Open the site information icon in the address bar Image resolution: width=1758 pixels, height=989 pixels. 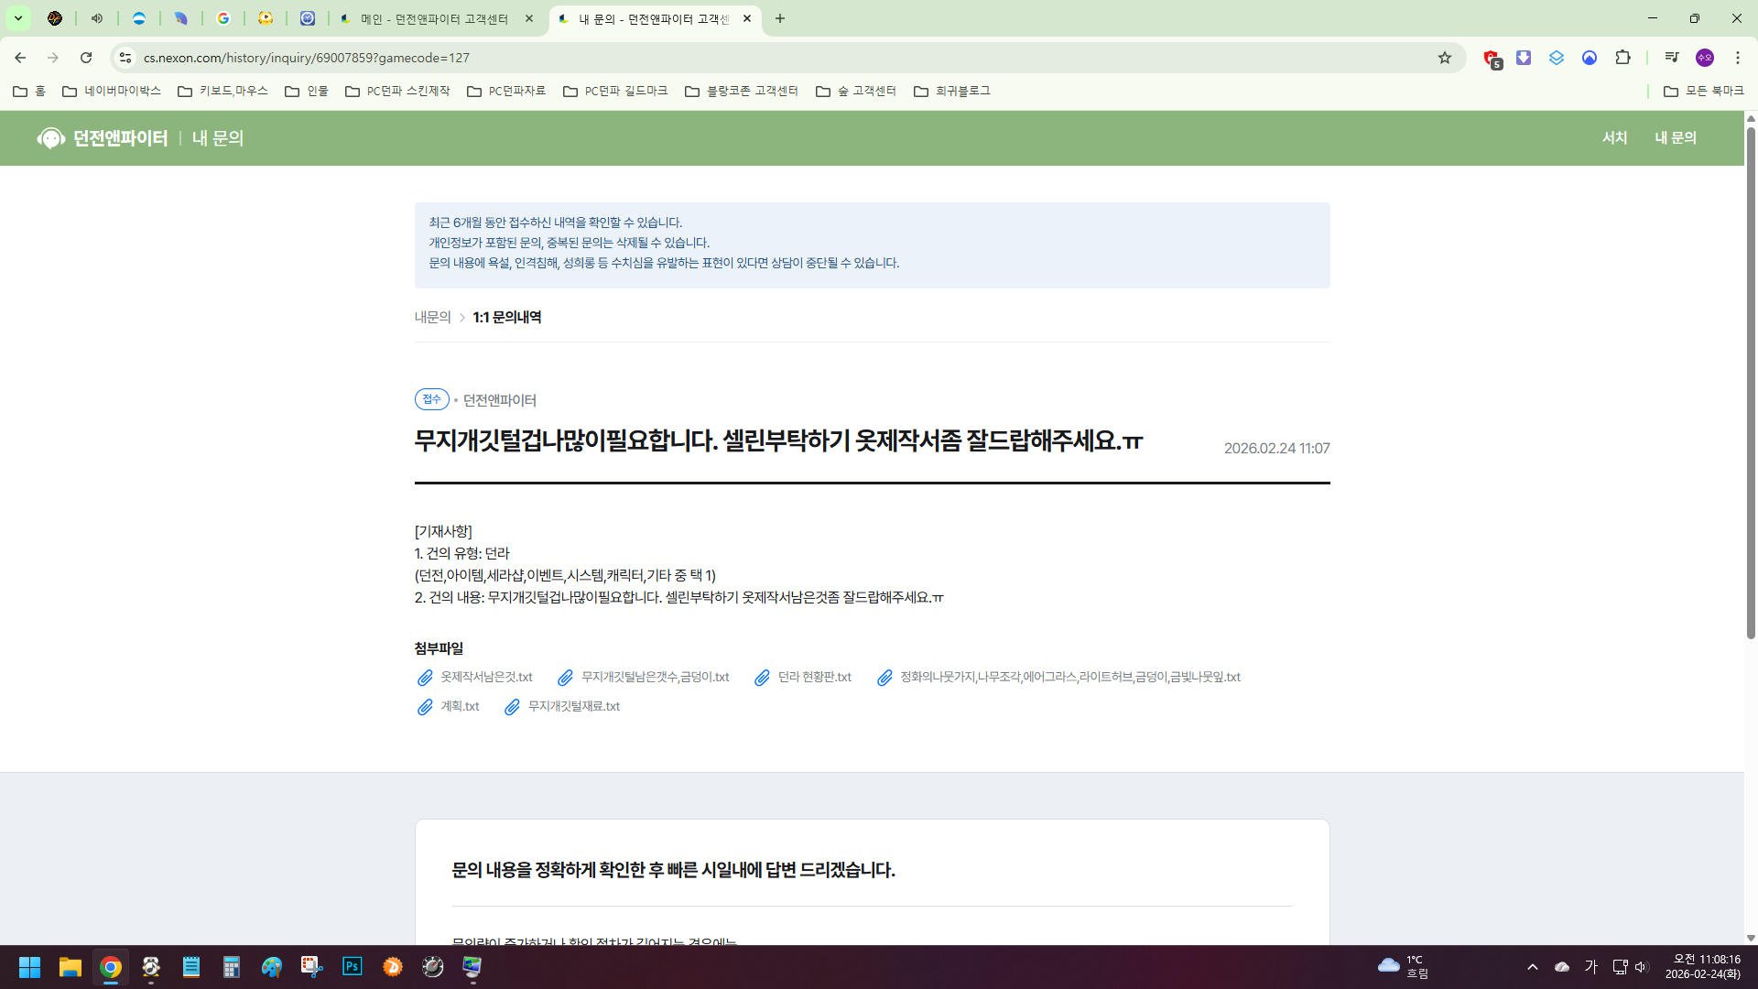pyautogui.click(x=125, y=58)
